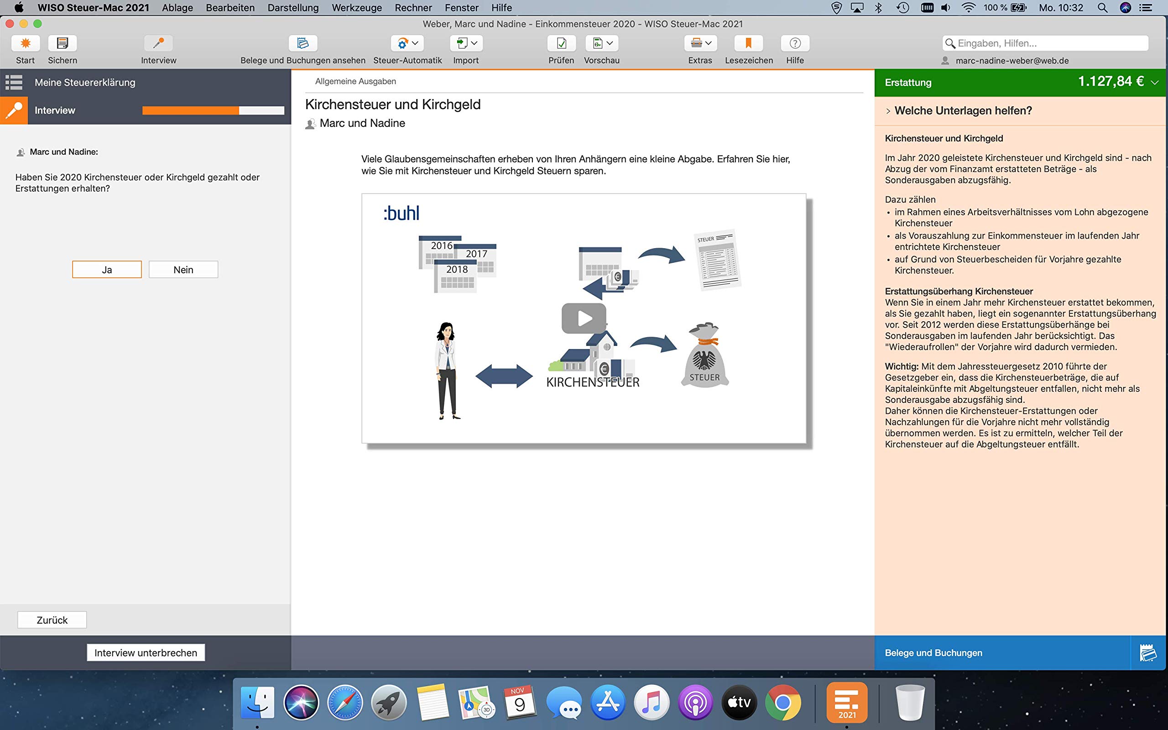Open the Trash in the dock
The width and height of the screenshot is (1168, 730).
coord(910,702)
